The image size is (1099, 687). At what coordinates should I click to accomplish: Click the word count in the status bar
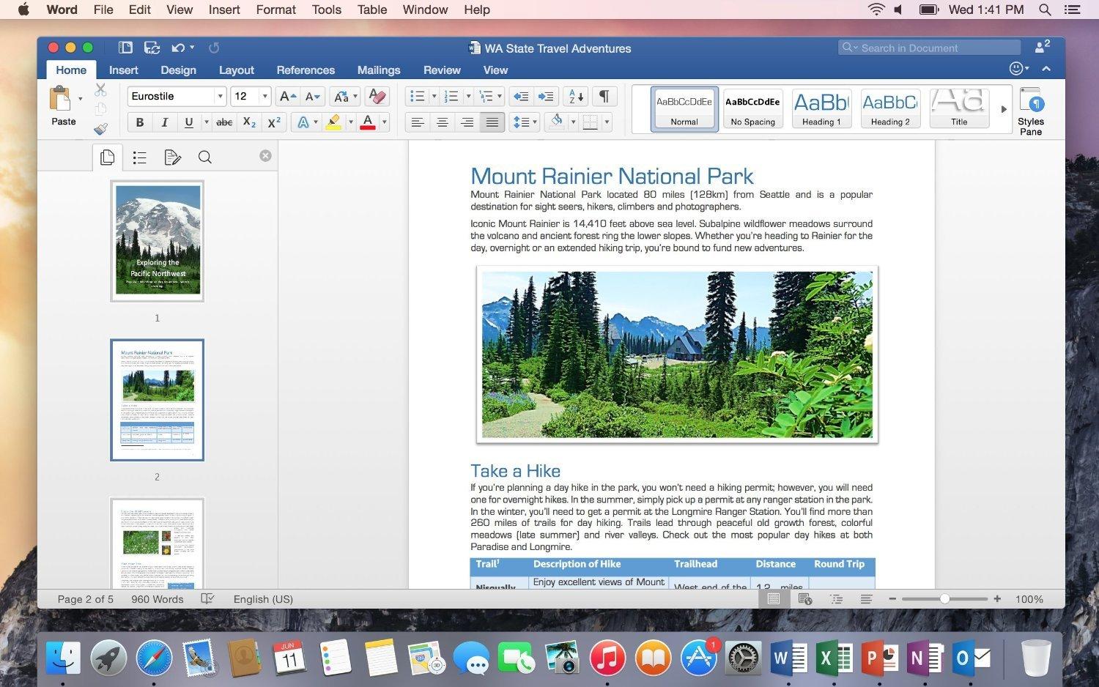click(157, 598)
